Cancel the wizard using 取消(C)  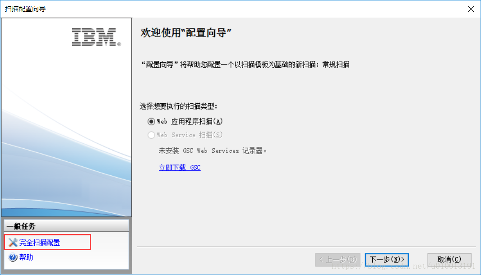coord(449,260)
